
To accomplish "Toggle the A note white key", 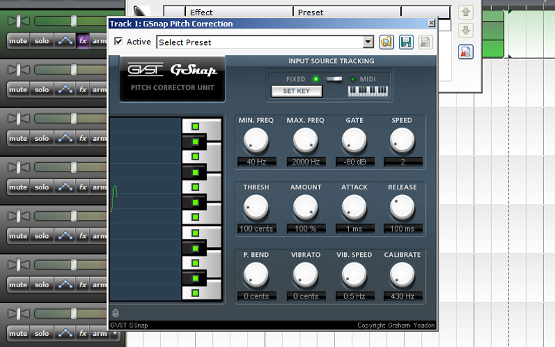I will 196,157.
